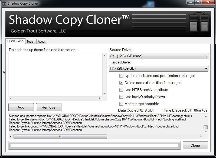Maximize the Shadow Copy Cloner window

pos(198,2)
